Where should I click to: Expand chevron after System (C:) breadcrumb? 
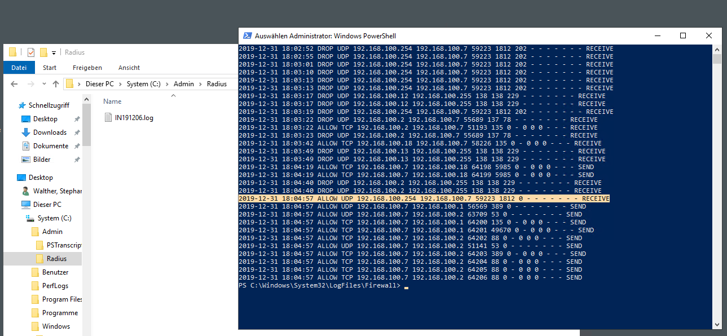pyautogui.click(x=169, y=84)
